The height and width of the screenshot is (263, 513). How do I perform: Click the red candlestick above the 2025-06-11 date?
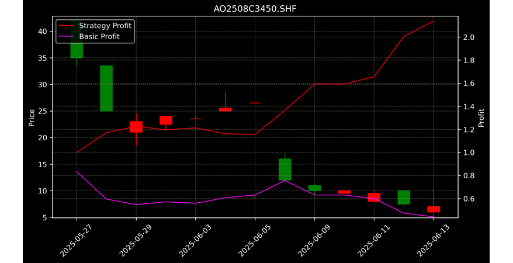point(375,198)
